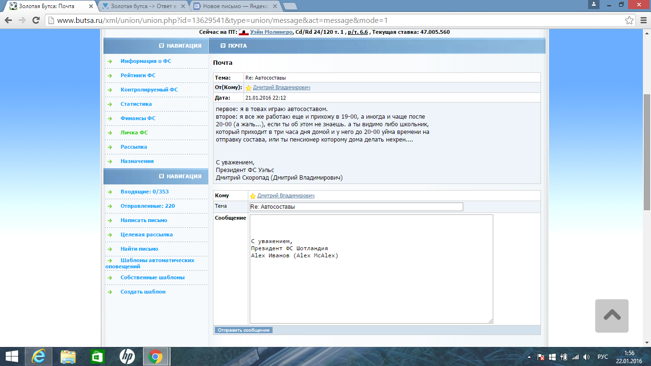This screenshot has width=651, height=366.
Task: Click the РУС language indicator in tray
Action: click(x=602, y=356)
